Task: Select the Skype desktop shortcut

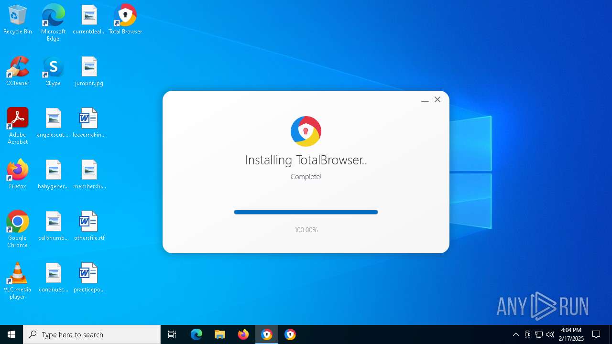Action: [x=53, y=72]
